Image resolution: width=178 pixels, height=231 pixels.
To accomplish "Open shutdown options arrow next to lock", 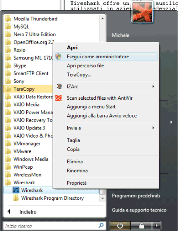I will click(x=157, y=226).
